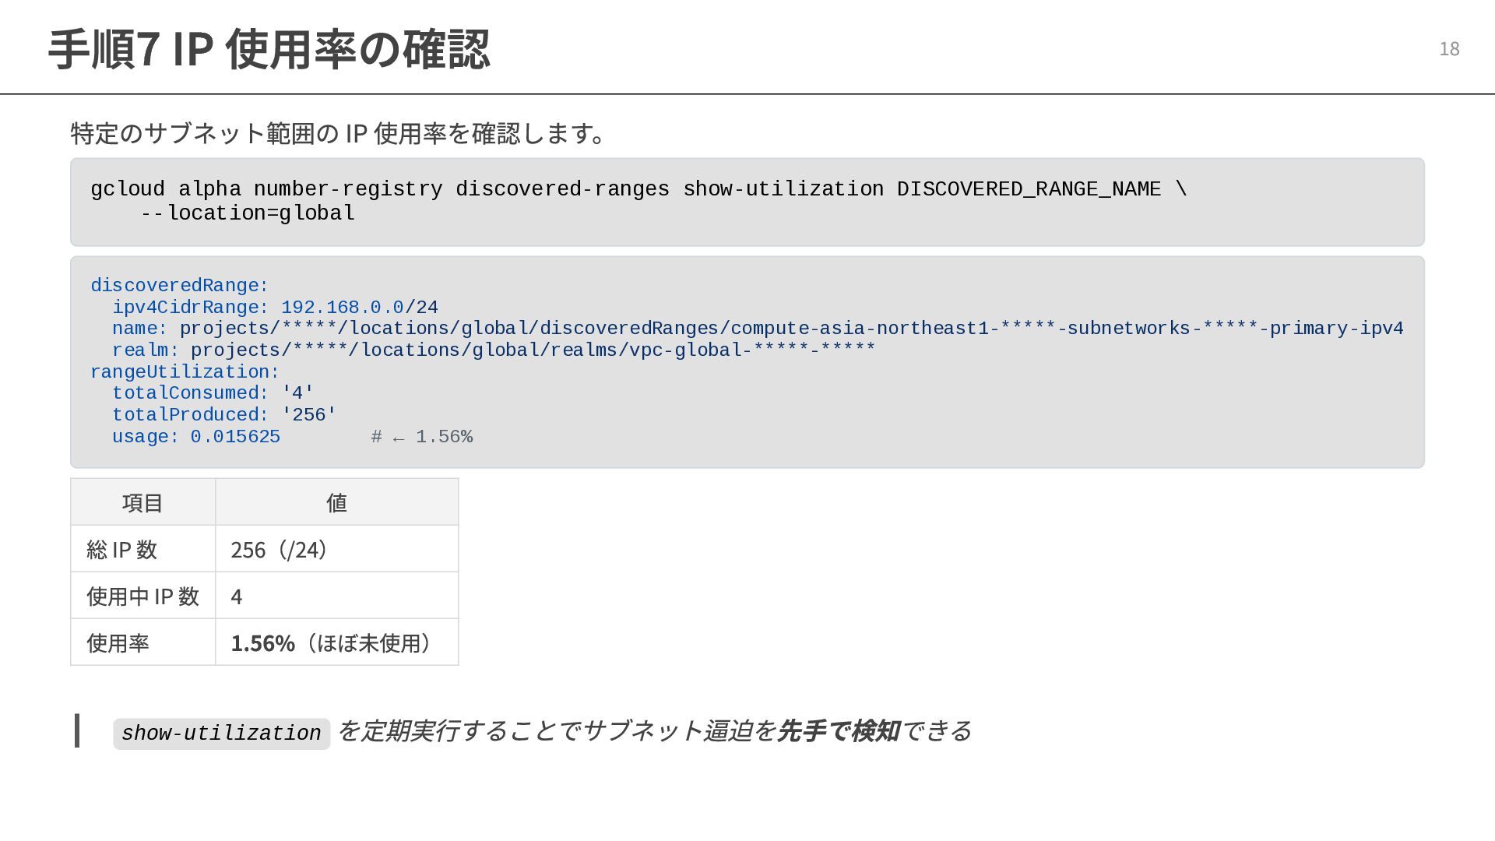Click the slide page number 18

tap(1448, 49)
